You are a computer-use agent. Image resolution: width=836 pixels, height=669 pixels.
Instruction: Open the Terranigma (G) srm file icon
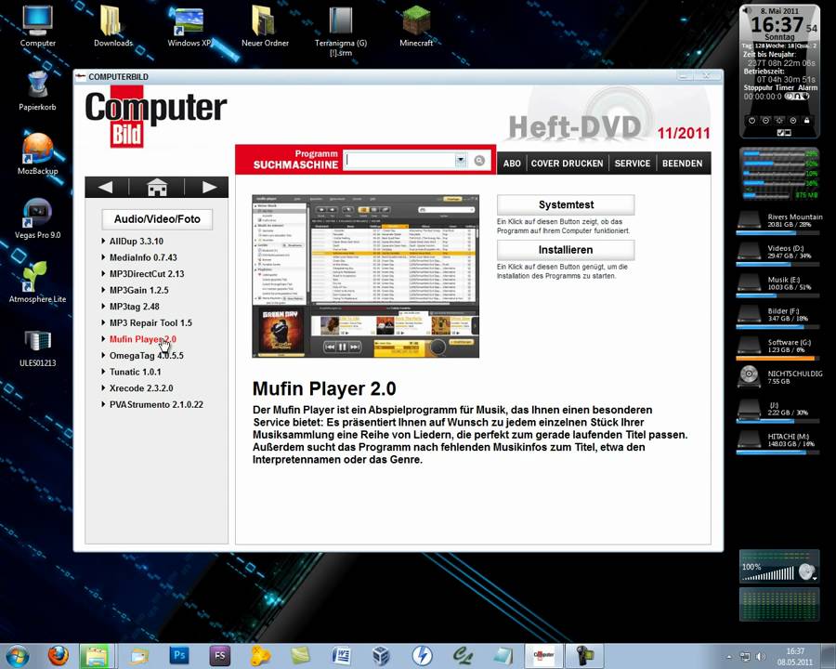[341, 31]
